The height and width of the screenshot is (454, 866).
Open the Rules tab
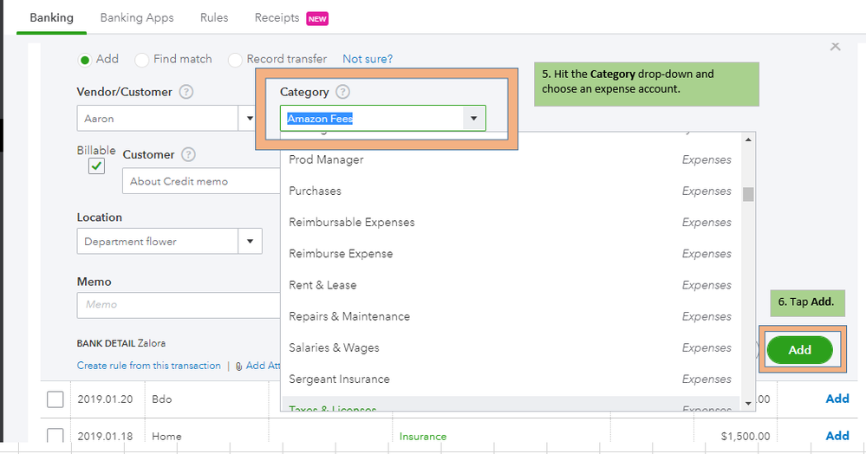tap(214, 17)
